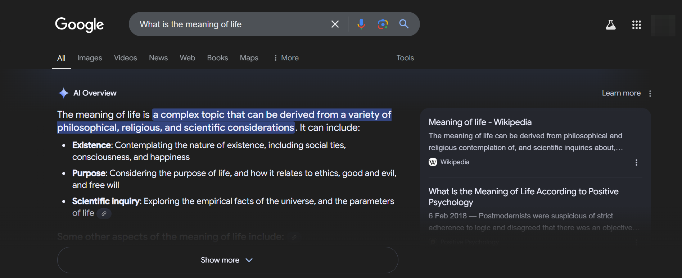Start voice search with microphone
682x278 pixels.
tap(361, 24)
